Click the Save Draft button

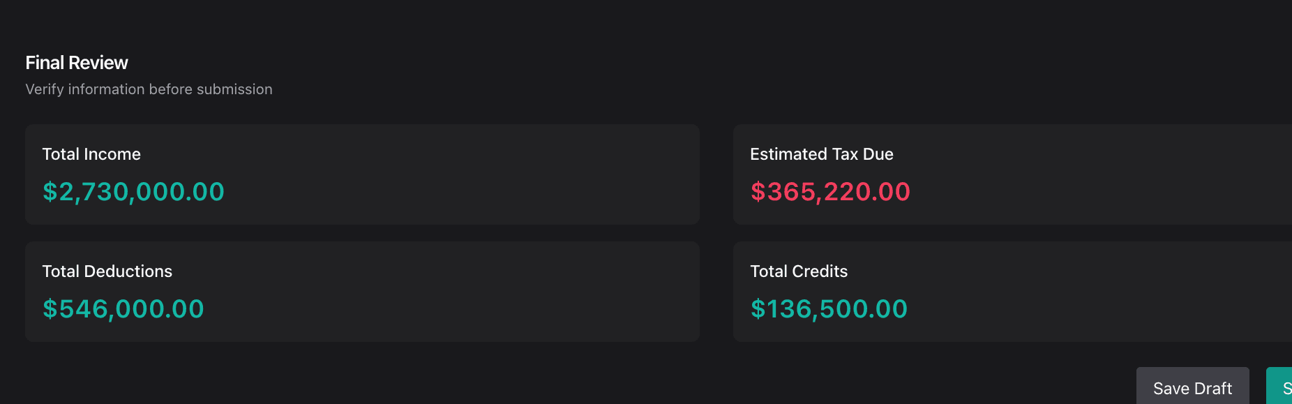[1192, 388]
